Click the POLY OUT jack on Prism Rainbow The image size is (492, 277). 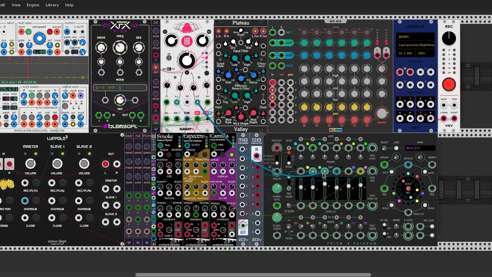(277, 149)
